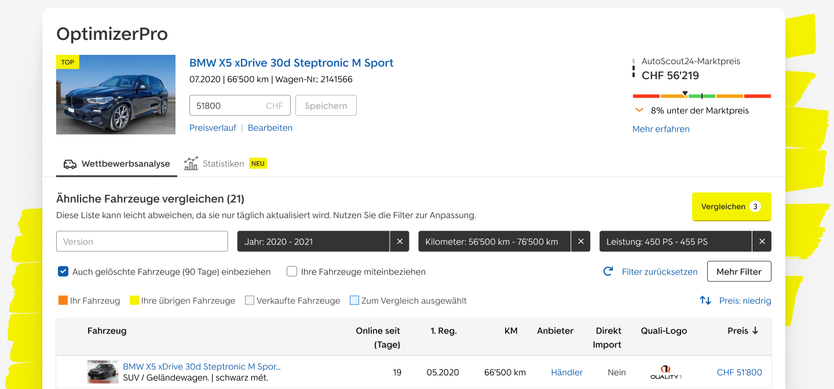
Task: Click the orange chevron next to 8% unter der Marktpreis
Action: (639, 110)
